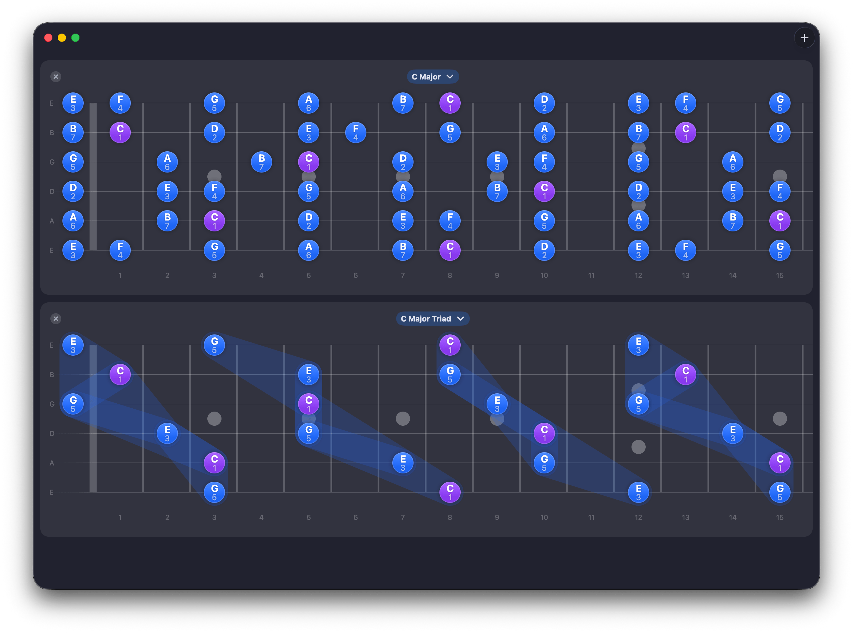Open the C Major scale dropdown

433,77
